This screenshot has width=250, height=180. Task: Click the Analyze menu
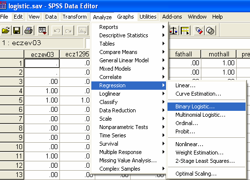(x=102, y=17)
